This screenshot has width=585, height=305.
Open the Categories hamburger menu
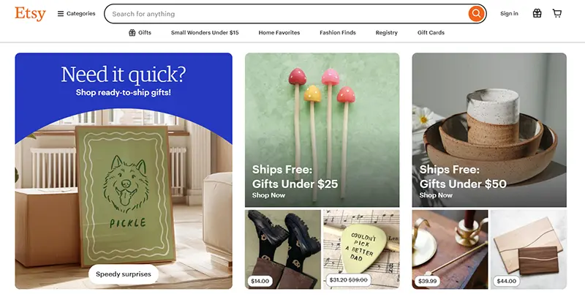pos(76,14)
